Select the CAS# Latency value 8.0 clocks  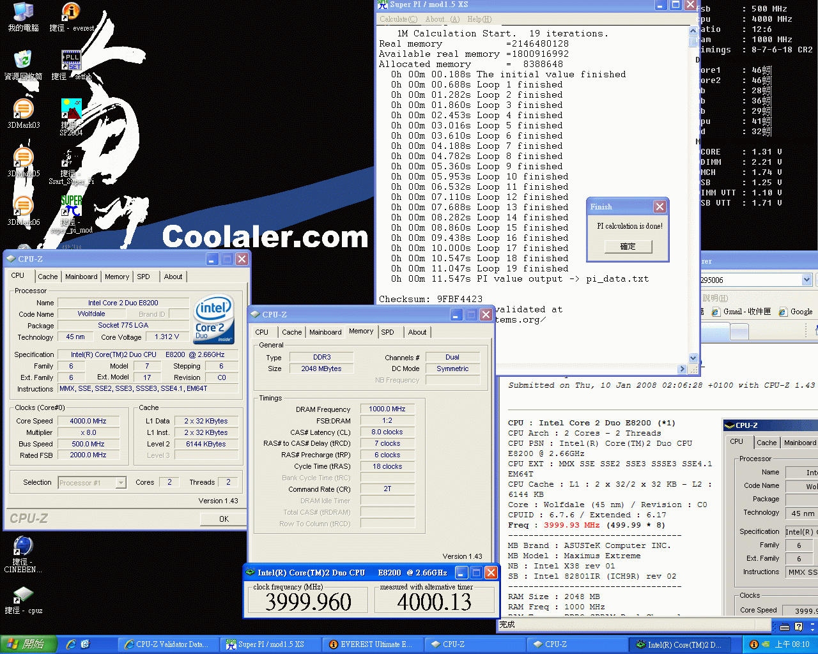pyautogui.click(x=387, y=432)
